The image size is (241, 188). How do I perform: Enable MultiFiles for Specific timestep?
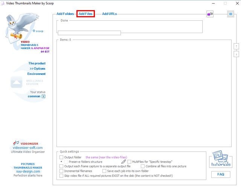tap(129, 162)
